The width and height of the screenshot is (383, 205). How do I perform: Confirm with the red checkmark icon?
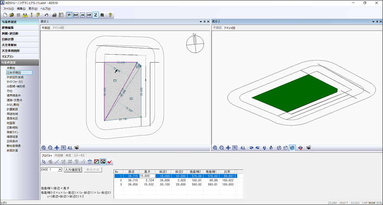[x=110, y=162]
